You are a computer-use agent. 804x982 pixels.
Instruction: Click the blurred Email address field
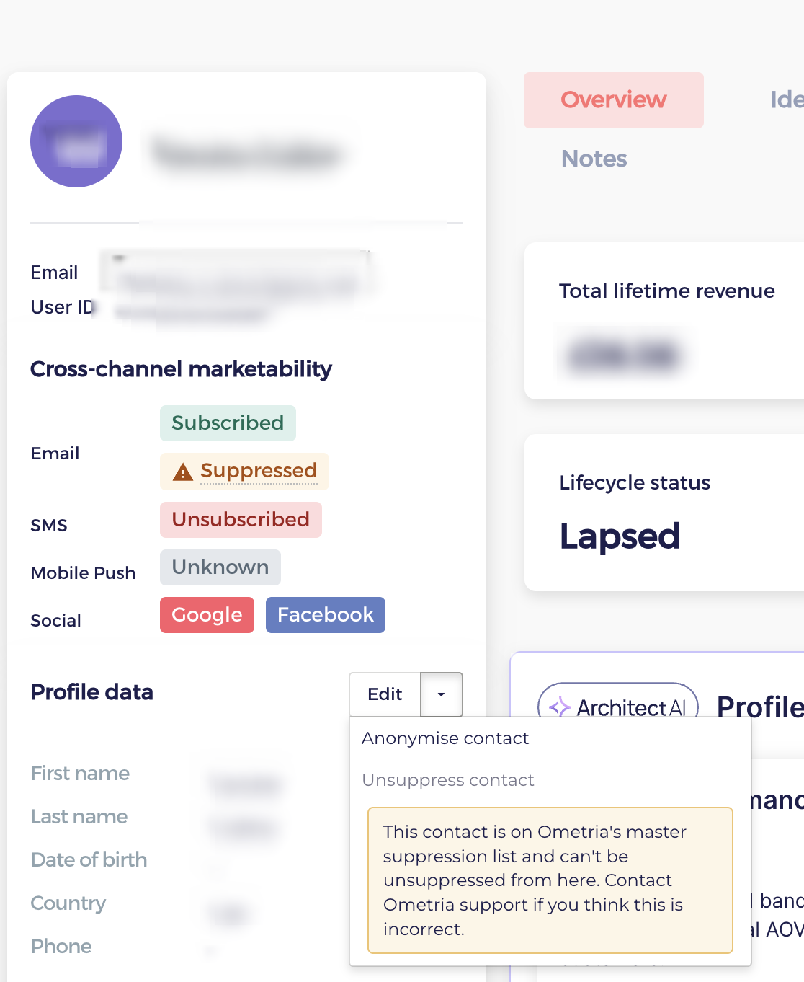pos(238,274)
